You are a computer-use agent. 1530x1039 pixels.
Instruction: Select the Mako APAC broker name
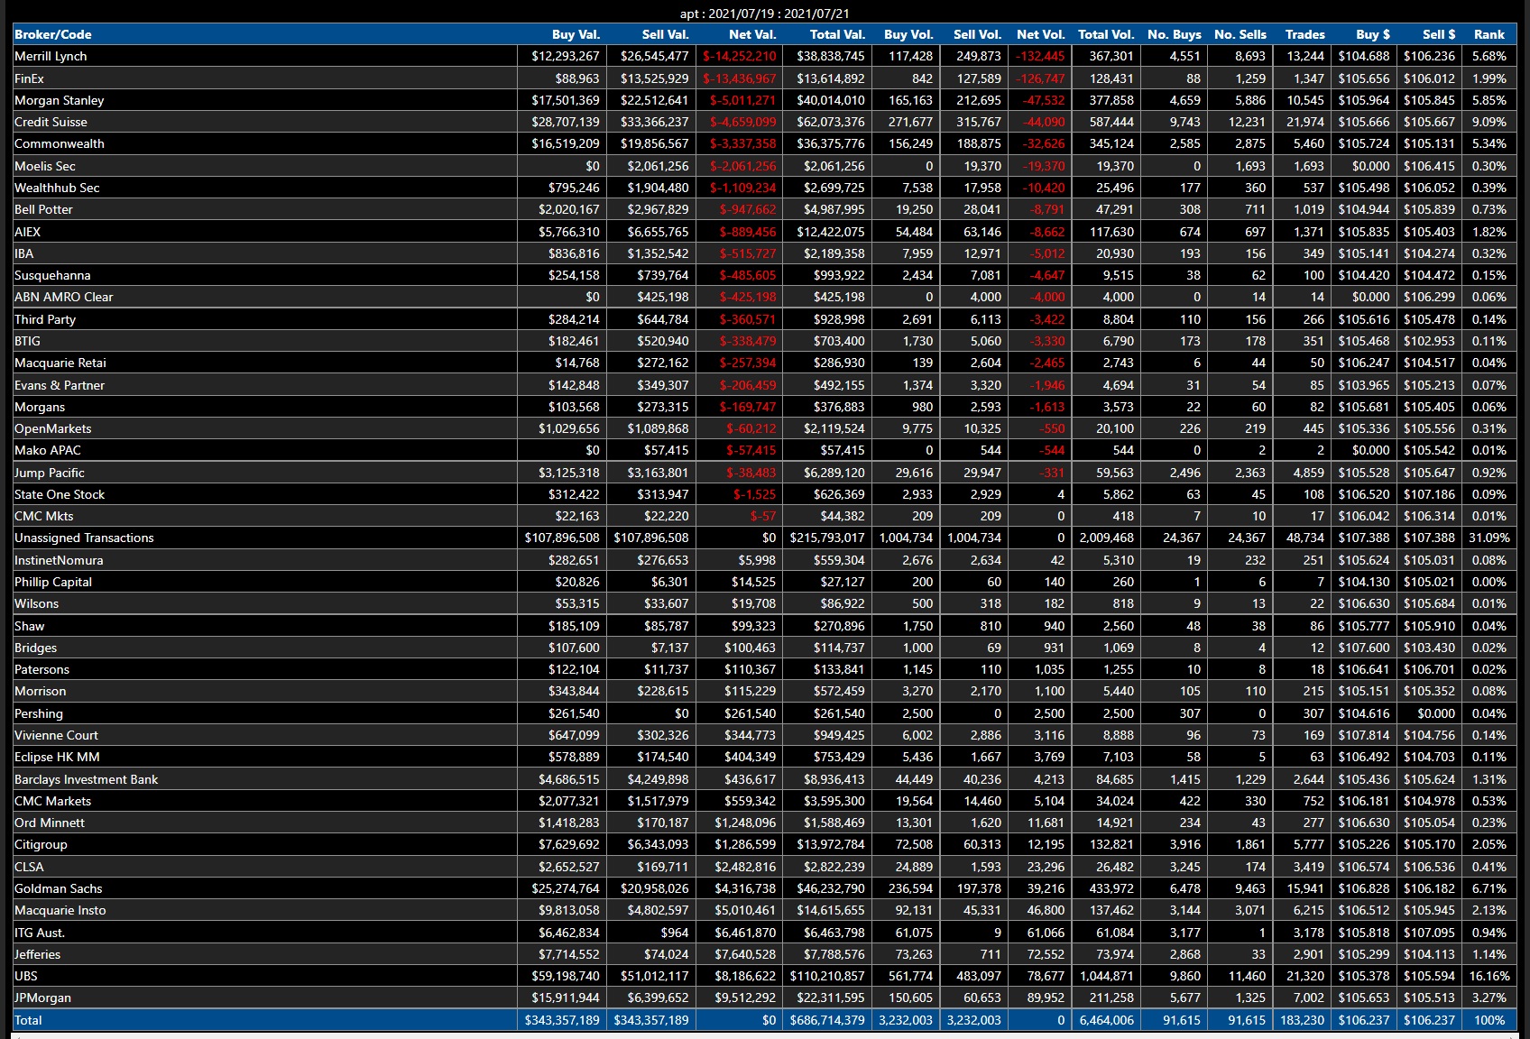click(x=48, y=450)
